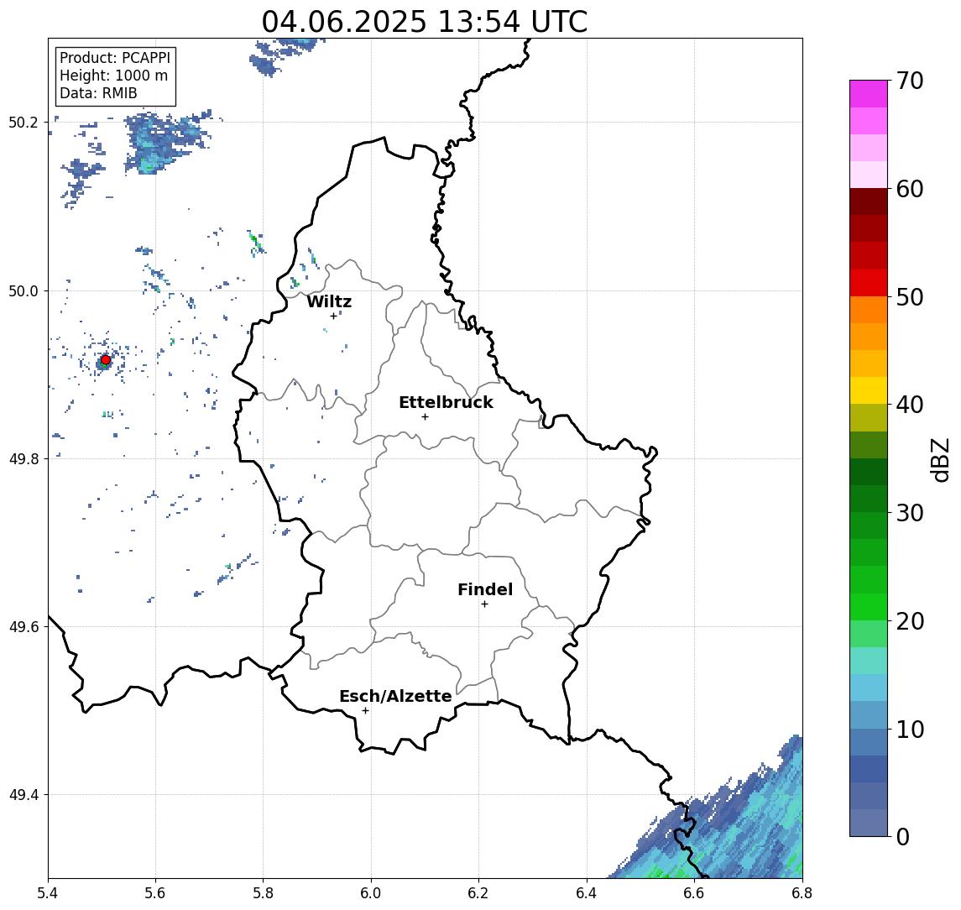Screen dimensions: 961x910
Task: Click the orange colorbar segment below 50
Action: [869, 310]
